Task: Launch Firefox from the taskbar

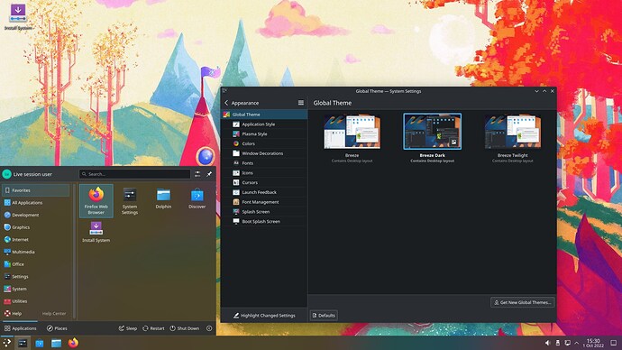Action: 73,343
